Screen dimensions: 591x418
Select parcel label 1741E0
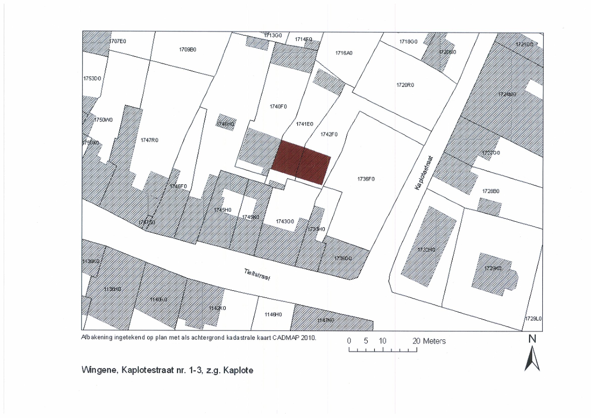click(x=305, y=124)
